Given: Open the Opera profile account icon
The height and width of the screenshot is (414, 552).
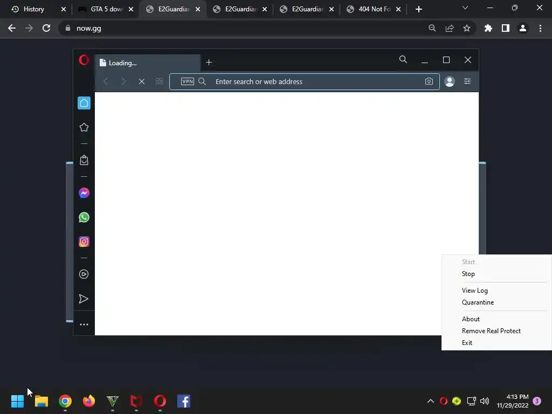Looking at the screenshot, I should pyautogui.click(x=450, y=81).
